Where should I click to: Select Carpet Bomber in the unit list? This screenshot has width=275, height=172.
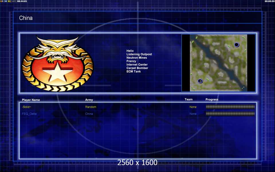click(x=137, y=68)
